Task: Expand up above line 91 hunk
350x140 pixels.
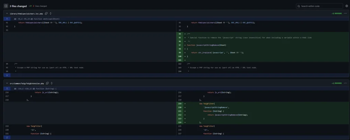Action: pos(7,19)
